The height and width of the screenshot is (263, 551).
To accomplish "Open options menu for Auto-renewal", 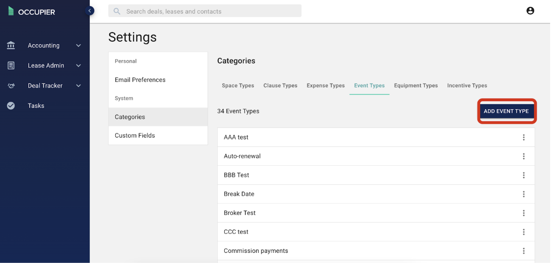I will 524,156.
